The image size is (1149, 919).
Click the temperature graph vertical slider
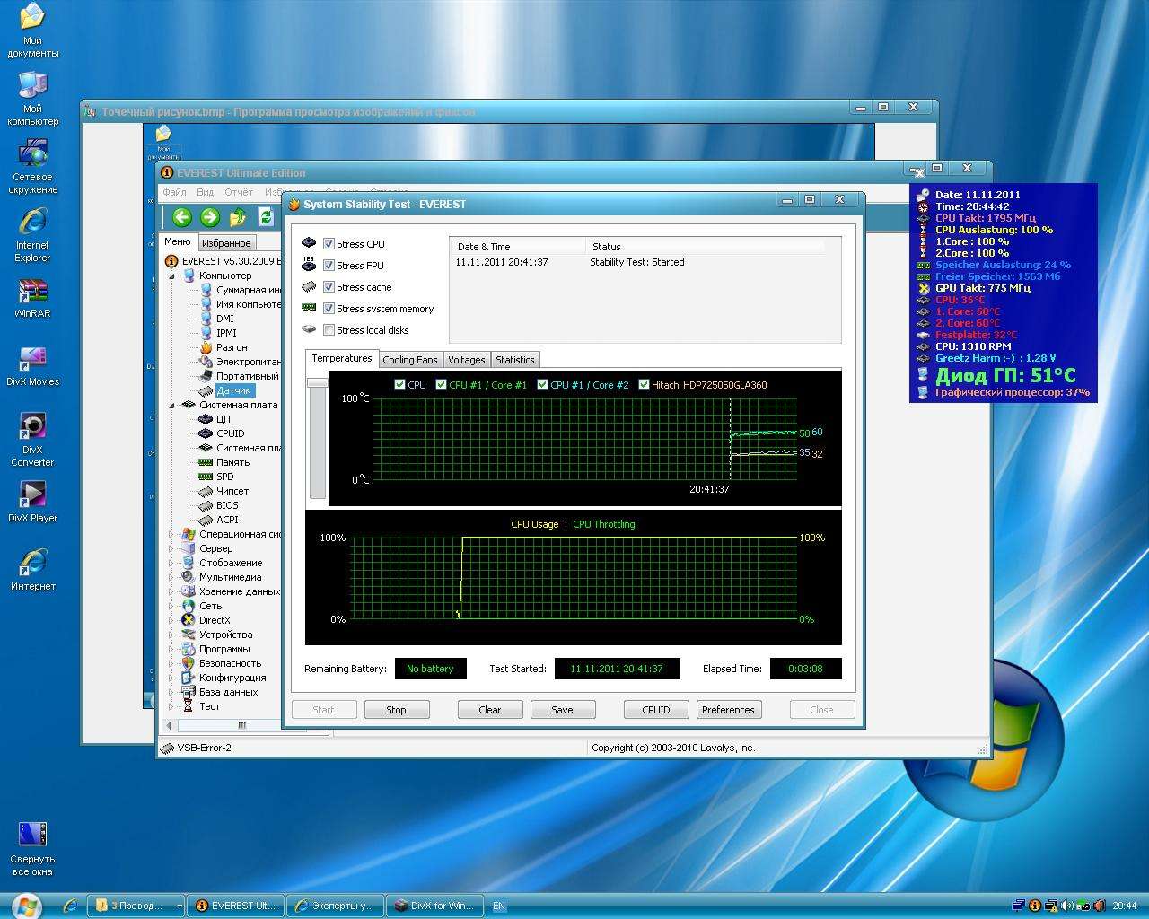tap(317, 383)
